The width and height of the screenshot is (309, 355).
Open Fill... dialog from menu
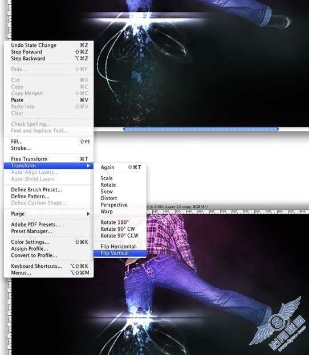pos(48,141)
